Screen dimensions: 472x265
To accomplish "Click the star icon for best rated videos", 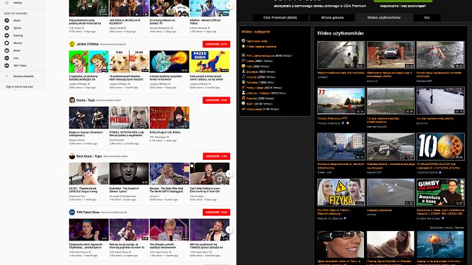I will coord(244,46).
